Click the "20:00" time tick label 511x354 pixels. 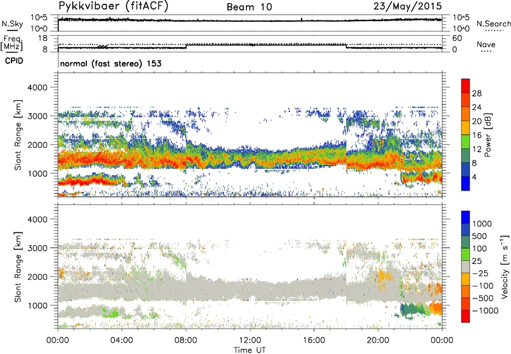(378, 341)
